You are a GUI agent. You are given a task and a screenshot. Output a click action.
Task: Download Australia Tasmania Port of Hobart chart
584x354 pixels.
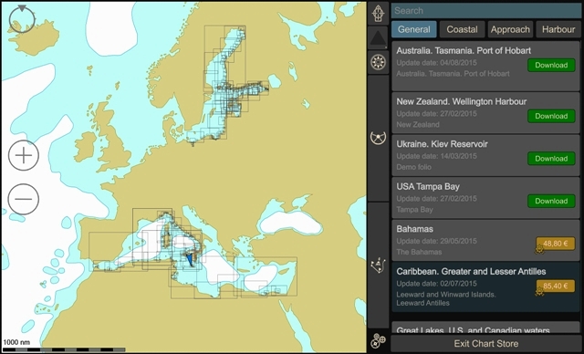(x=551, y=65)
